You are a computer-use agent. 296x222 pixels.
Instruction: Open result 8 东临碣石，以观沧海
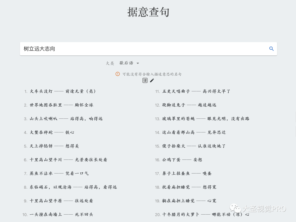pos(73,187)
